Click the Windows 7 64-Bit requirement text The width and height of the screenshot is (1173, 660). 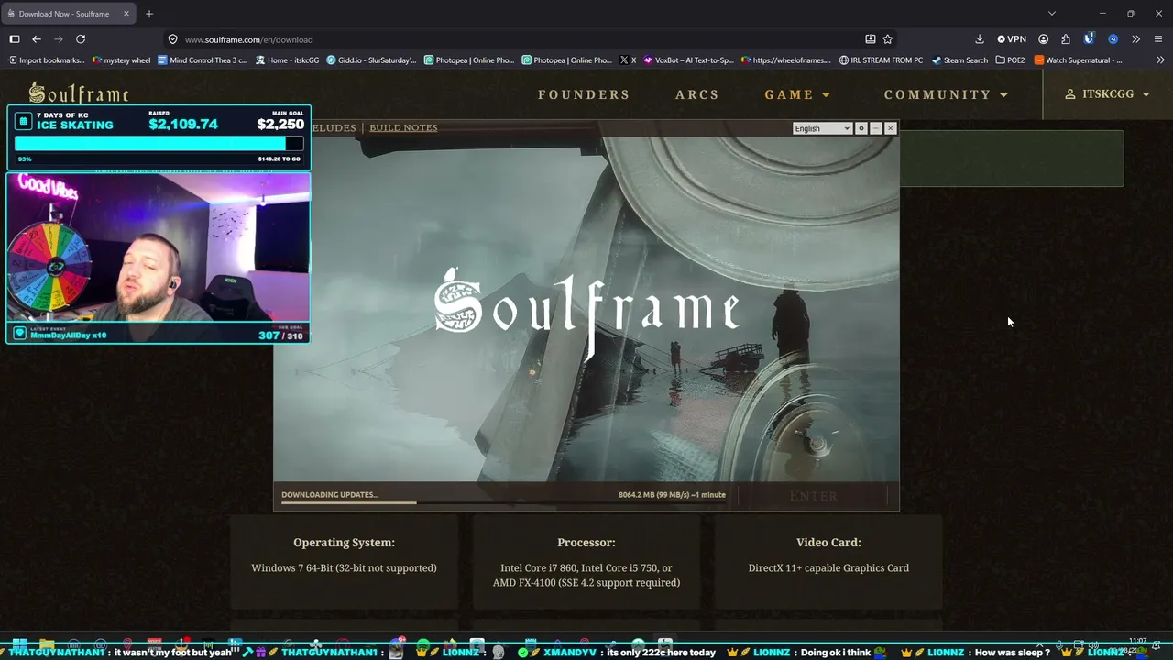[x=344, y=568]
